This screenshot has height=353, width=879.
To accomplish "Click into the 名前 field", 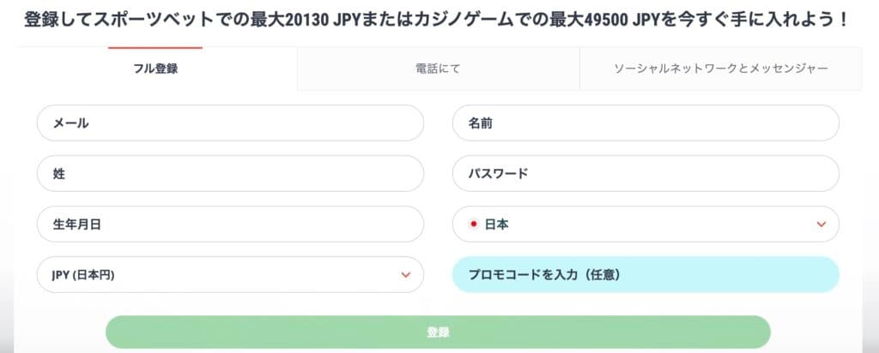I will [645, 123].
